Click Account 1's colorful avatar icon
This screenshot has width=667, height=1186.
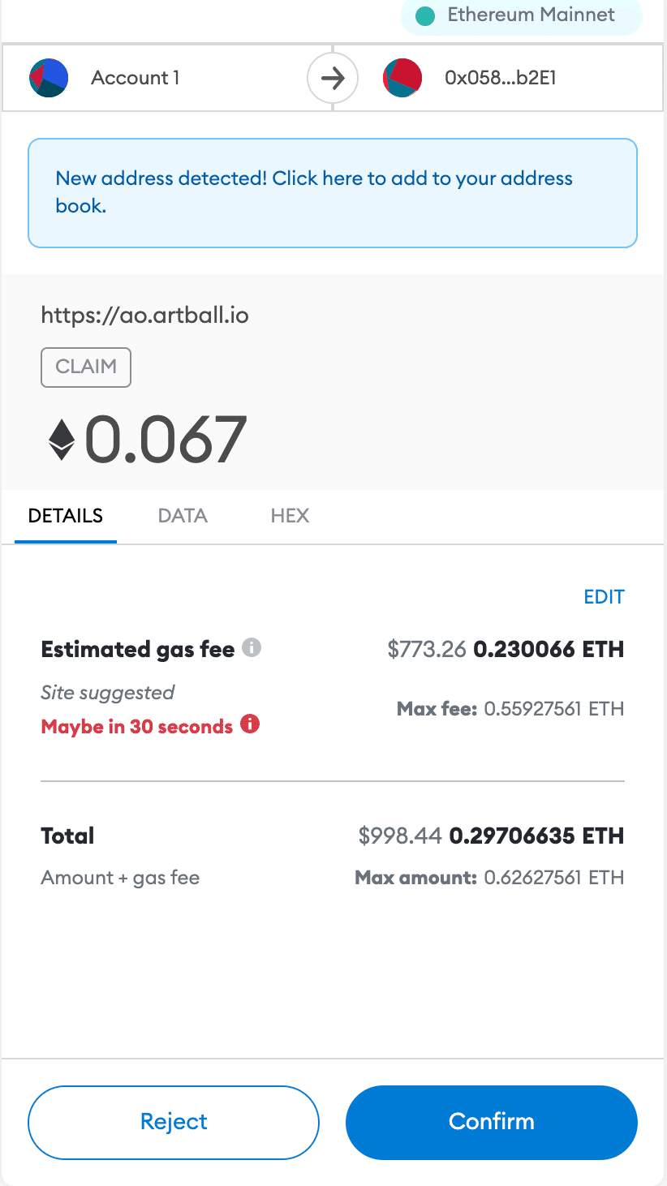click(x=49, y=77)
